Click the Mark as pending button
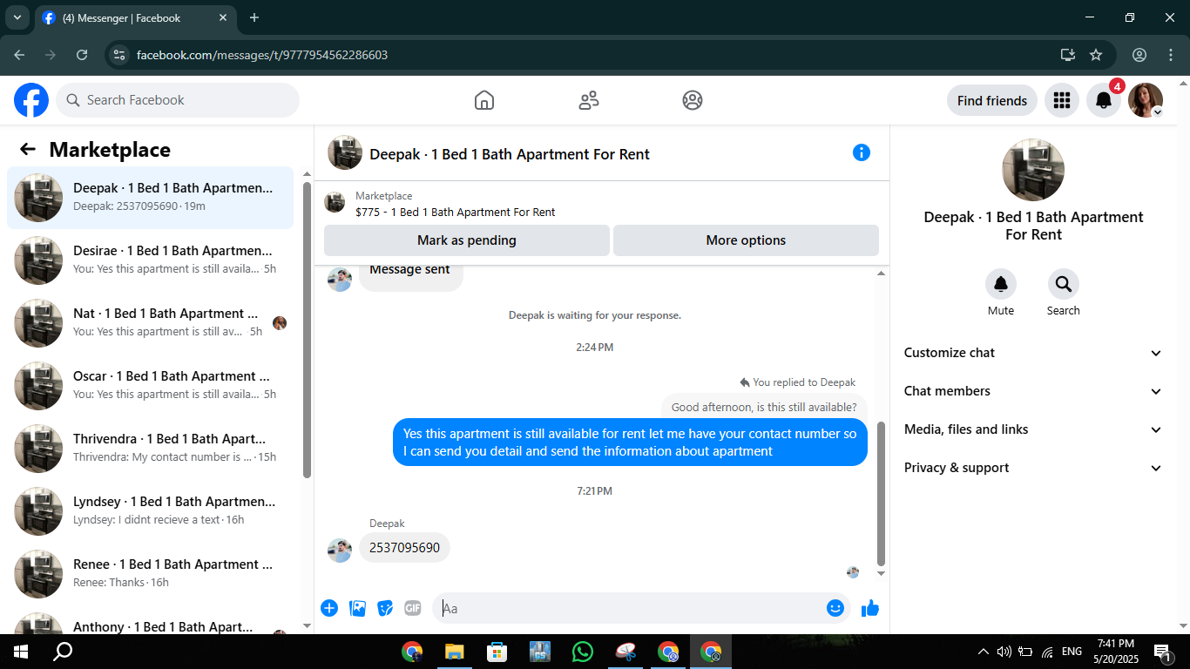Screen dimensions: 1190x669 [x=467, y=240]
